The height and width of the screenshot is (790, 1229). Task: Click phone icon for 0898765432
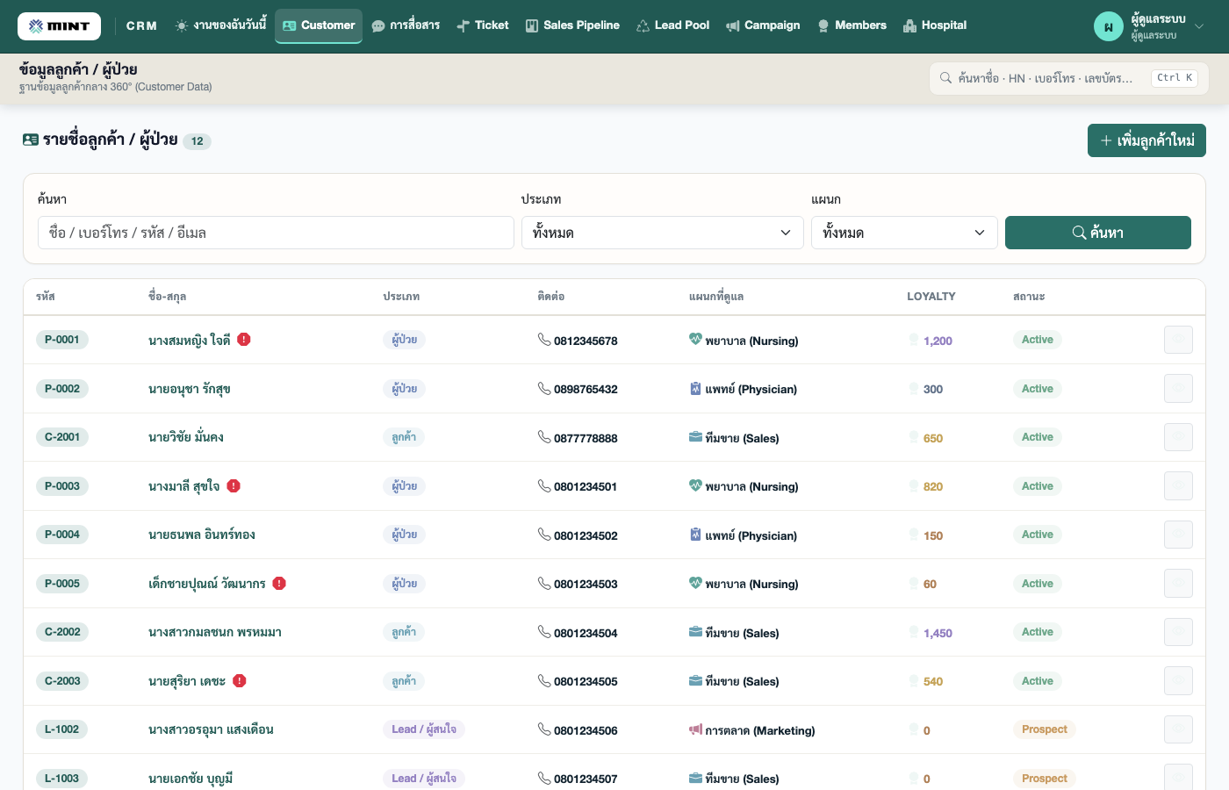tap(544, 389)
